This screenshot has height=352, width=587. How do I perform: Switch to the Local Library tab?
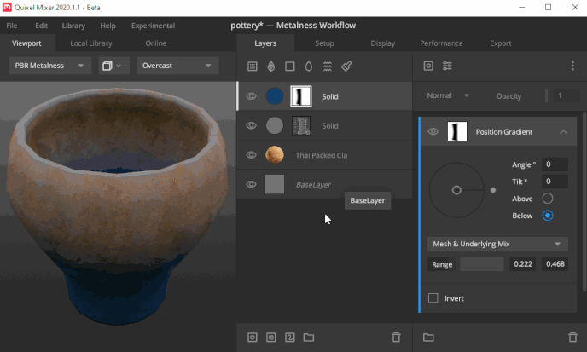pyautogui.click(x=91, y=43)
